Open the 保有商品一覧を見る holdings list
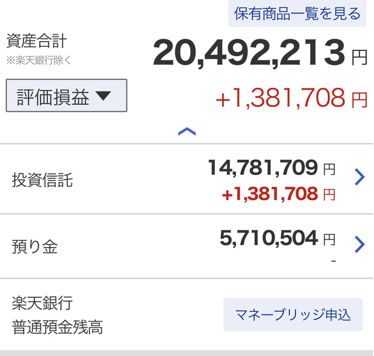Viewport: 374px width, 356px height. [297, 13]
